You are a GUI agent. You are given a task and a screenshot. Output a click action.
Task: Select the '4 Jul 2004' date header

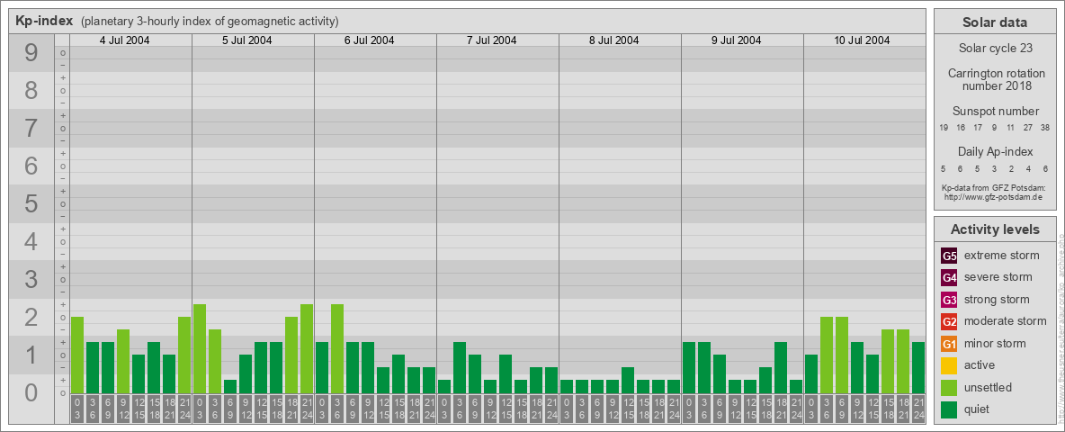pos(125,40)
